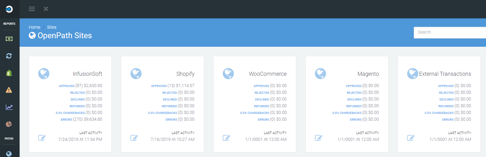Click Shopify DECLINED label

(x=170, y=100)
